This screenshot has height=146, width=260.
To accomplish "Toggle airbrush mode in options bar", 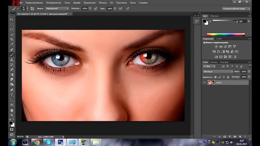I will tap(121, 9).
